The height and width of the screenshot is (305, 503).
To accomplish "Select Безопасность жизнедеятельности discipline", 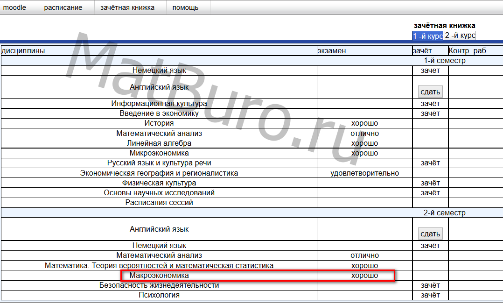I will 159,285.
